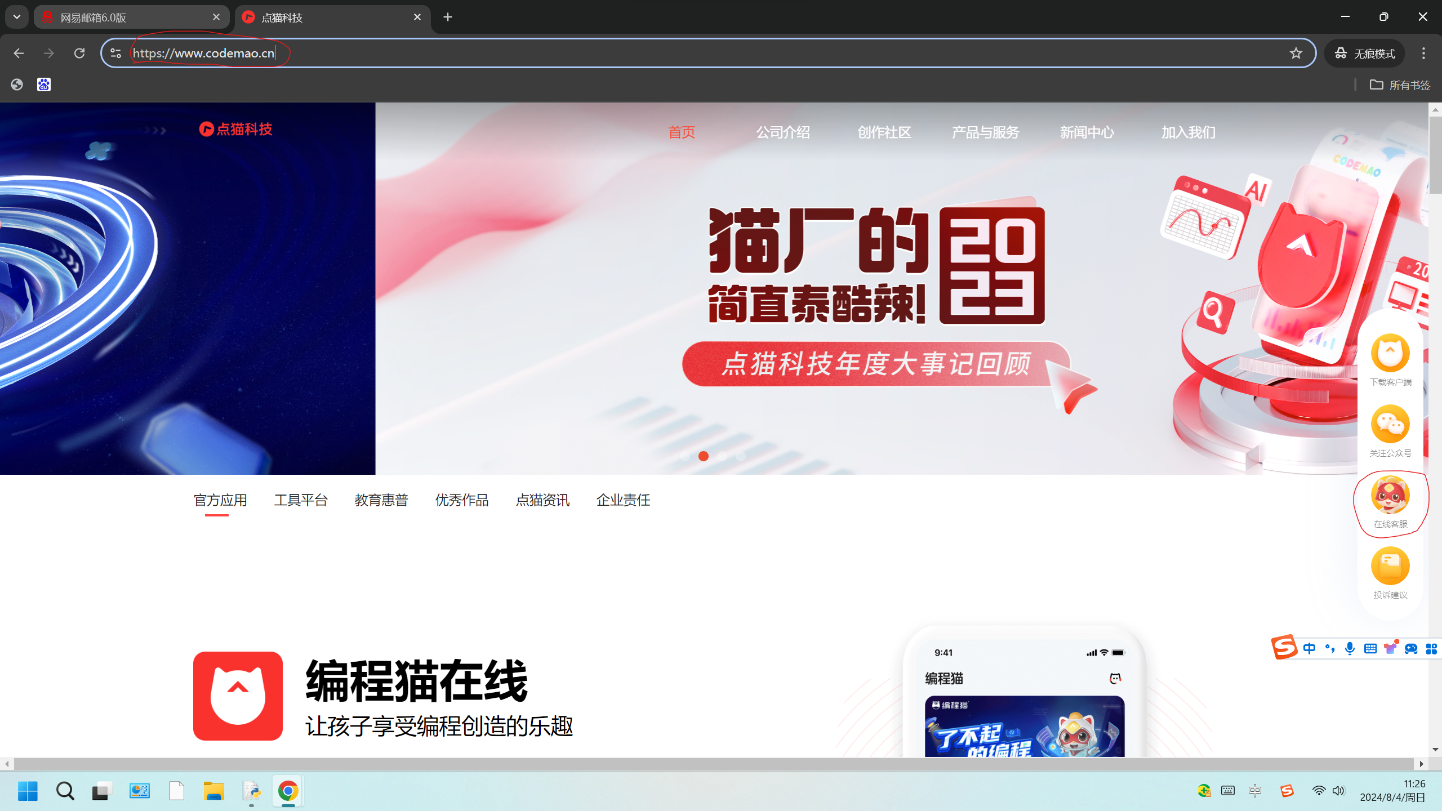Open a new browser tab
Image resolution: width=1442 pixels, height=811 pixels.
pyautogui.click(x=448, y=17)
